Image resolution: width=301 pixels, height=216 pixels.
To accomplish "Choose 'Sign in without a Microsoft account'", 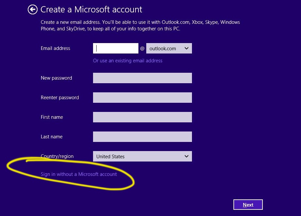I will [x=79, y=174].
